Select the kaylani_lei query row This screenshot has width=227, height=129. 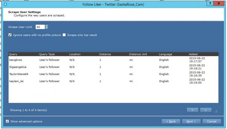coord(113,81)
